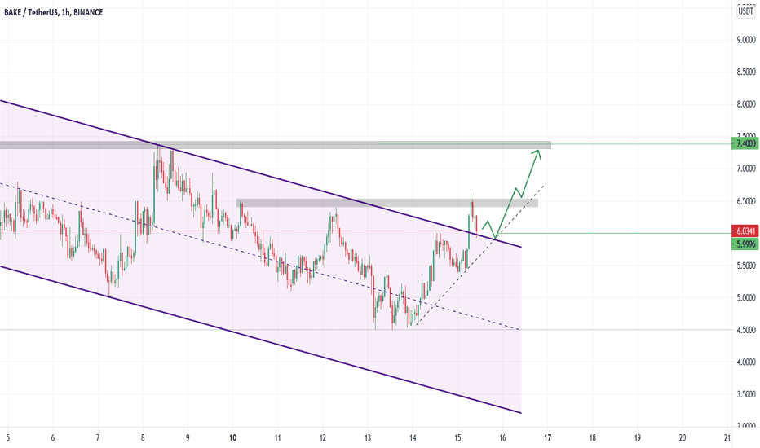Click date 13 on time axis
This screenshot has width=760, height=448.
(x=368, y=438)
